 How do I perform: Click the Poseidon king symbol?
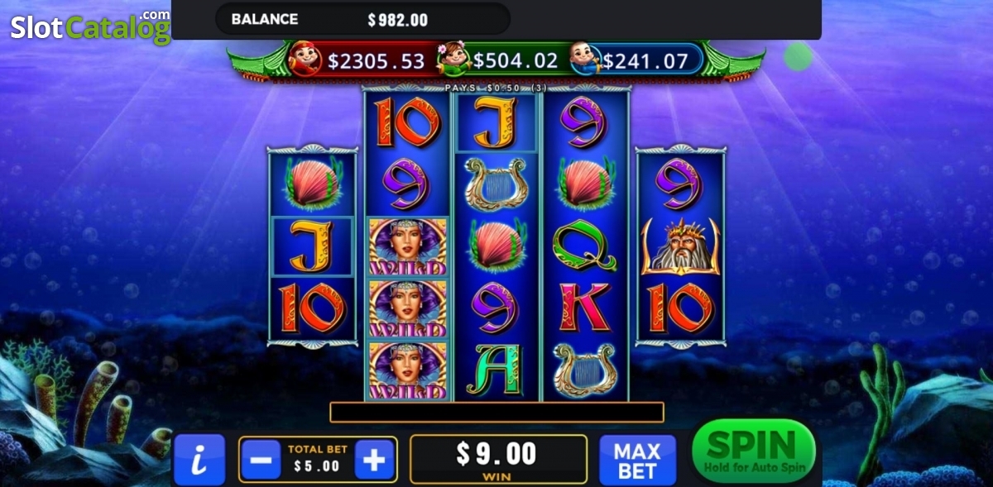(680, 246)
